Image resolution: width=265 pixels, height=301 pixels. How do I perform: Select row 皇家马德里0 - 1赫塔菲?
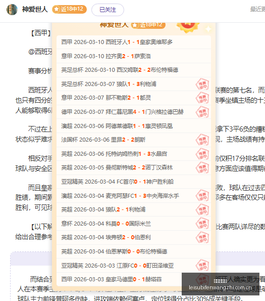click(x=134, y=279)
